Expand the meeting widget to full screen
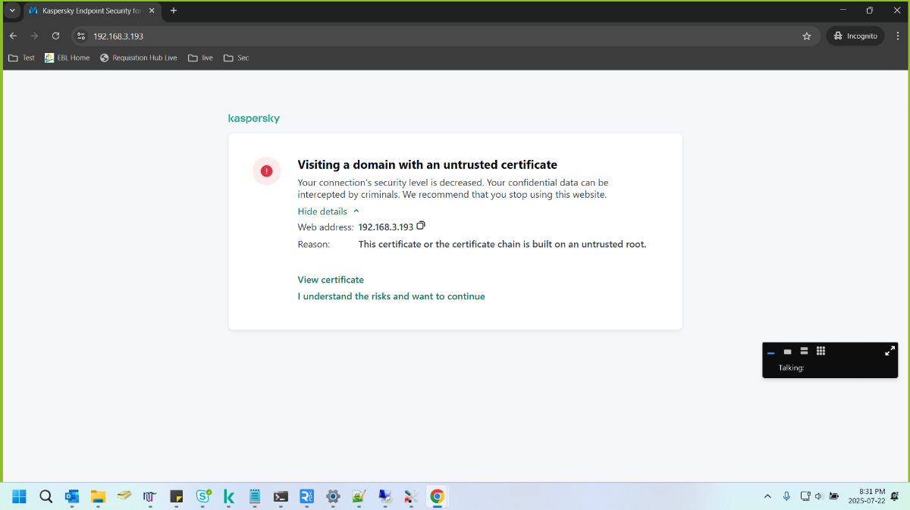 pos(890,351)
